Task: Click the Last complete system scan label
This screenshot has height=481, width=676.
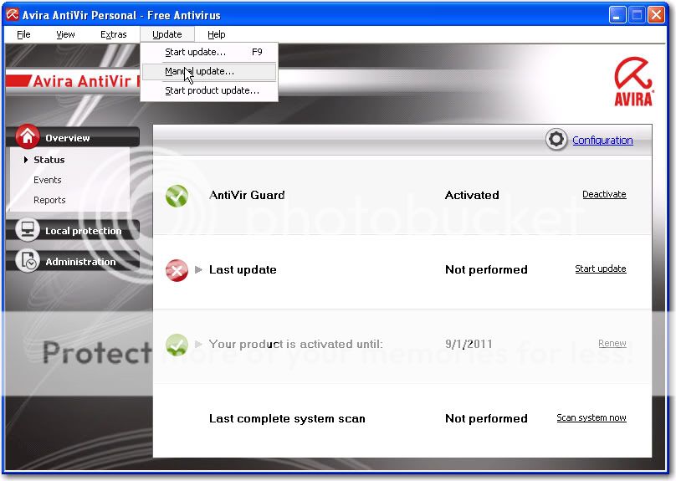Action: click(x=287, y=418)
